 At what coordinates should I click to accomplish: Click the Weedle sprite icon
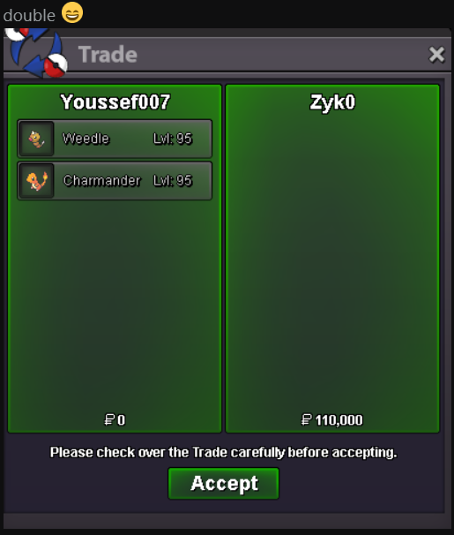[36, 139]
